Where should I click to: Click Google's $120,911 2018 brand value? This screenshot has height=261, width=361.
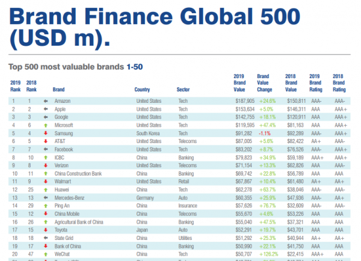click(296, 117)
